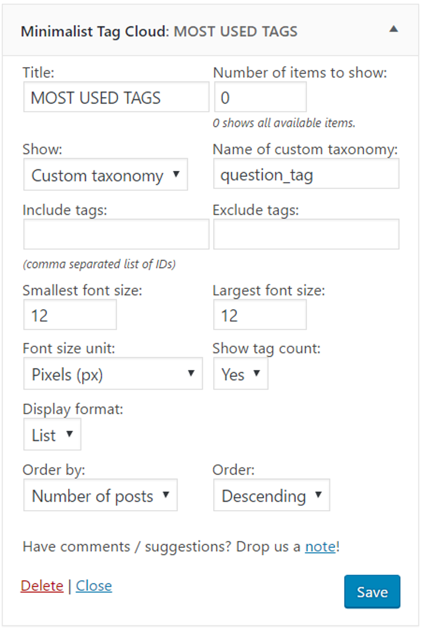Click the Delete widget link

(42, 586)
